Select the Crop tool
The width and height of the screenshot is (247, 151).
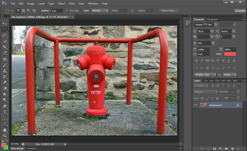click(x=5, y=47)
